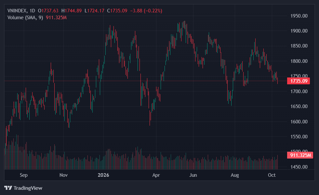This screenshot has height=195, width=319.
Task: Click the 1650.00 price axis label
Action: click(299, 106)
